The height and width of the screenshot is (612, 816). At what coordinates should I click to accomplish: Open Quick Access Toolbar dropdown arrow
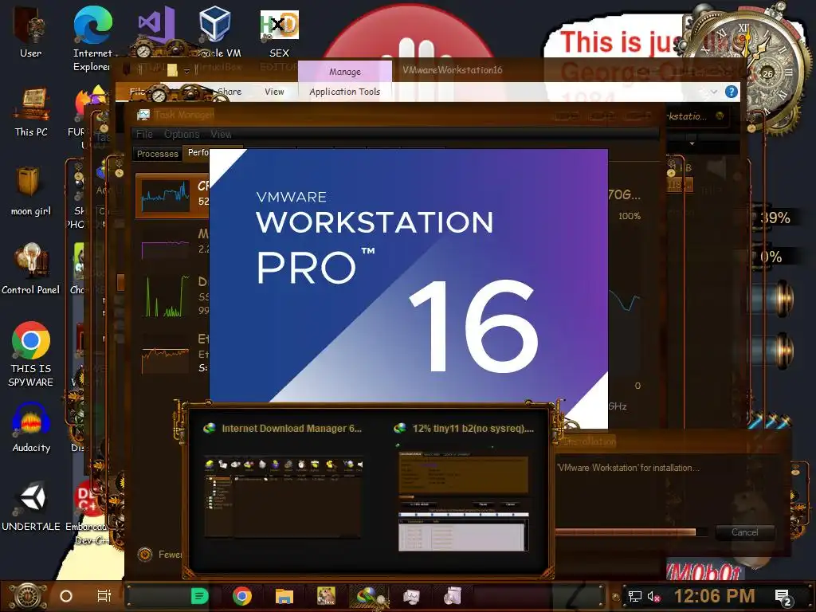pos(186,71)
